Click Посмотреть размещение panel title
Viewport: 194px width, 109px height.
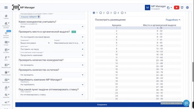(110, 20)
